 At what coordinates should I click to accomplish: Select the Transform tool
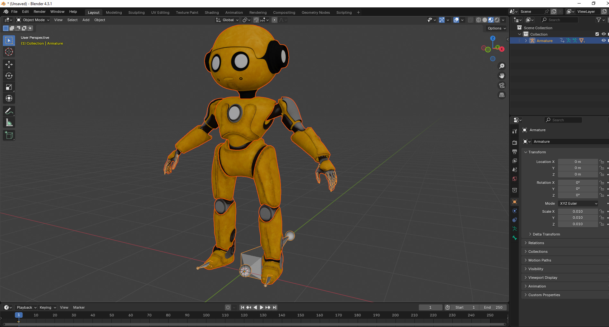[9, 98]
